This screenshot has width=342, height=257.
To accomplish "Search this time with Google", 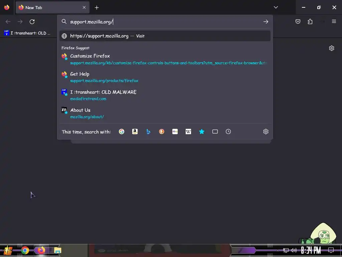I will (122, 132).
